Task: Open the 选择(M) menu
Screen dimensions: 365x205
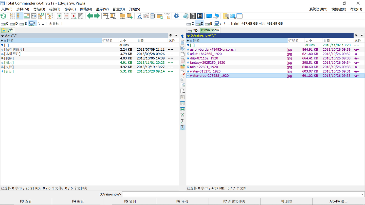Action: pos(23,9)
